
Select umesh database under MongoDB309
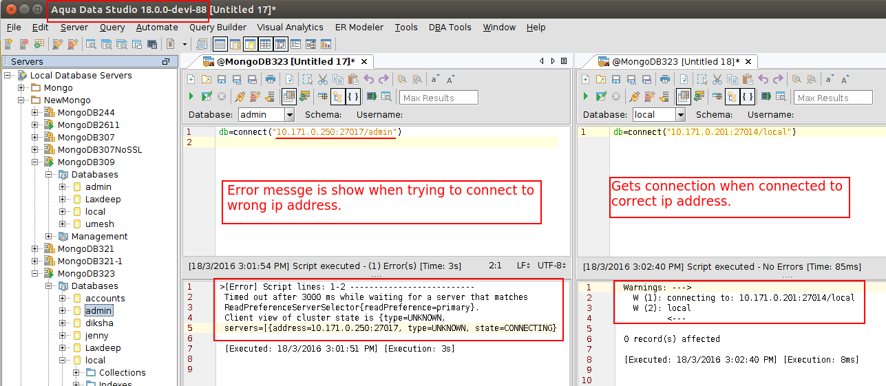click(100, 224)
